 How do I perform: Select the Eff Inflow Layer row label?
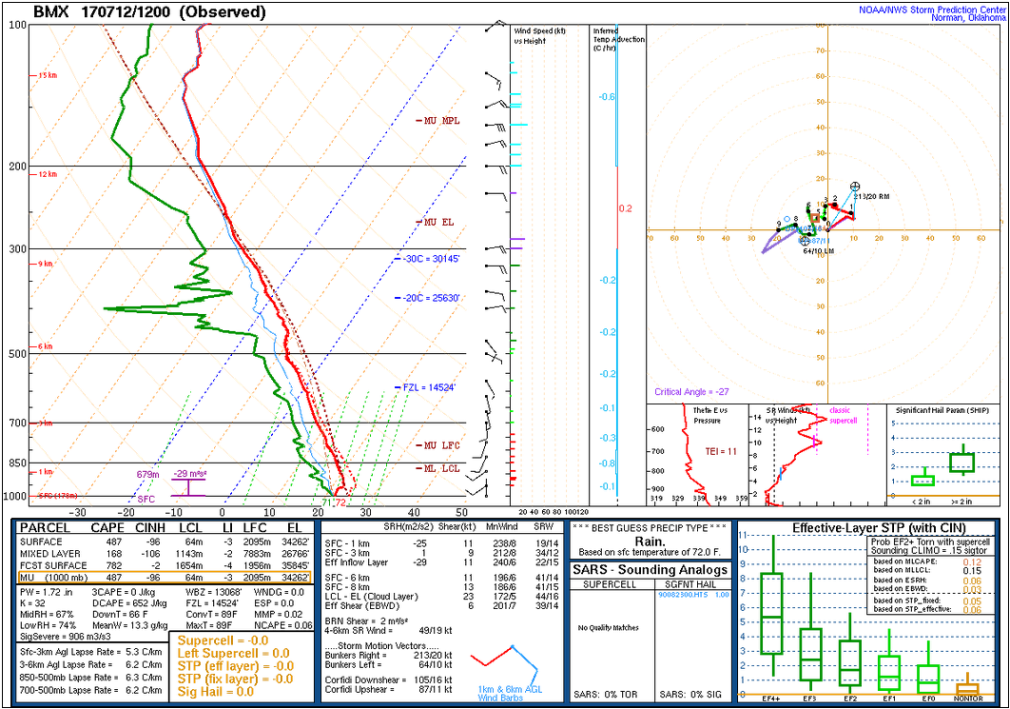tap(357, 562)
